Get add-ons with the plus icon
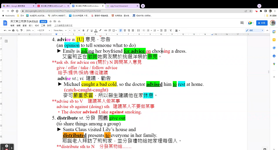 274,77
